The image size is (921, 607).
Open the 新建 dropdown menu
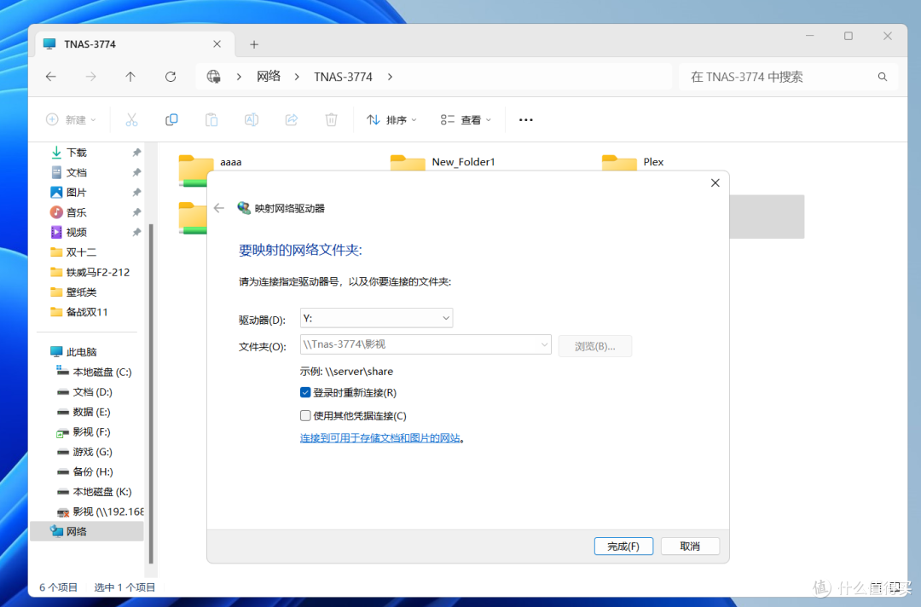71,119
